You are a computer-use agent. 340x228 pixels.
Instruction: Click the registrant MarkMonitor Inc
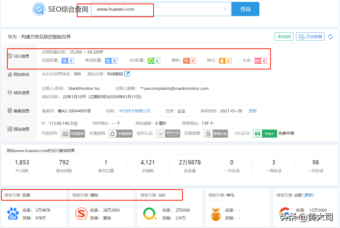click(x=84, y=88)
